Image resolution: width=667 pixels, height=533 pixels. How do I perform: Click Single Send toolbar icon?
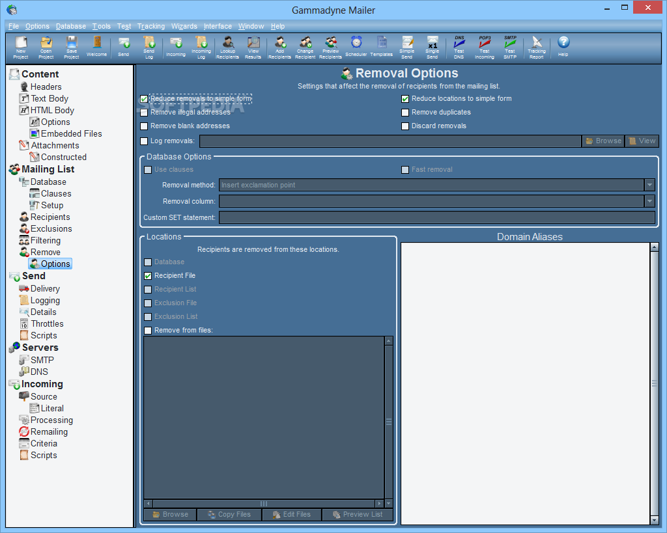(x=433, y=47)
